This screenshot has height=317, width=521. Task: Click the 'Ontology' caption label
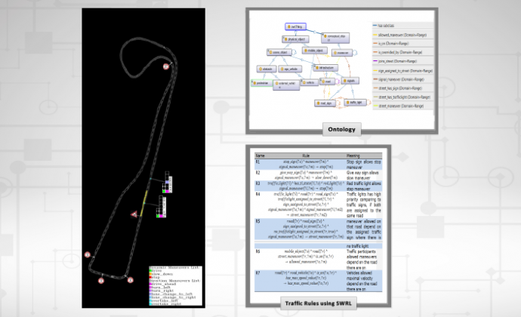coord(341,129)
